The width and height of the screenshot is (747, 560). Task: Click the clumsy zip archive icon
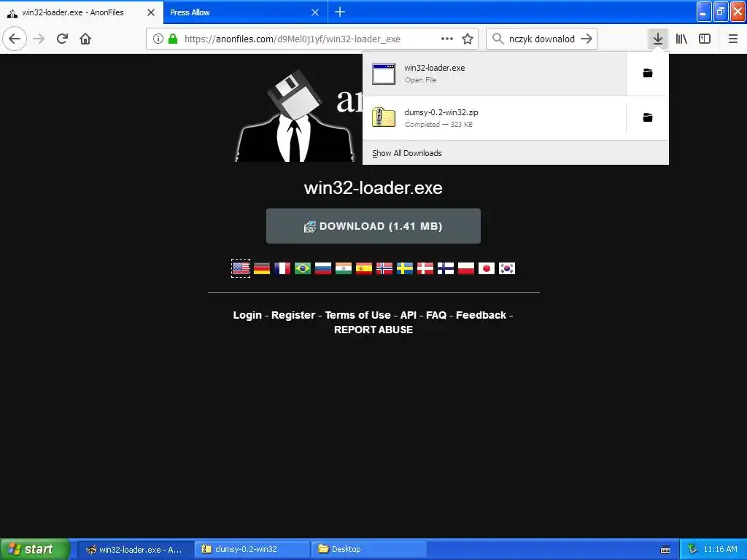click(x=384, y=117)
